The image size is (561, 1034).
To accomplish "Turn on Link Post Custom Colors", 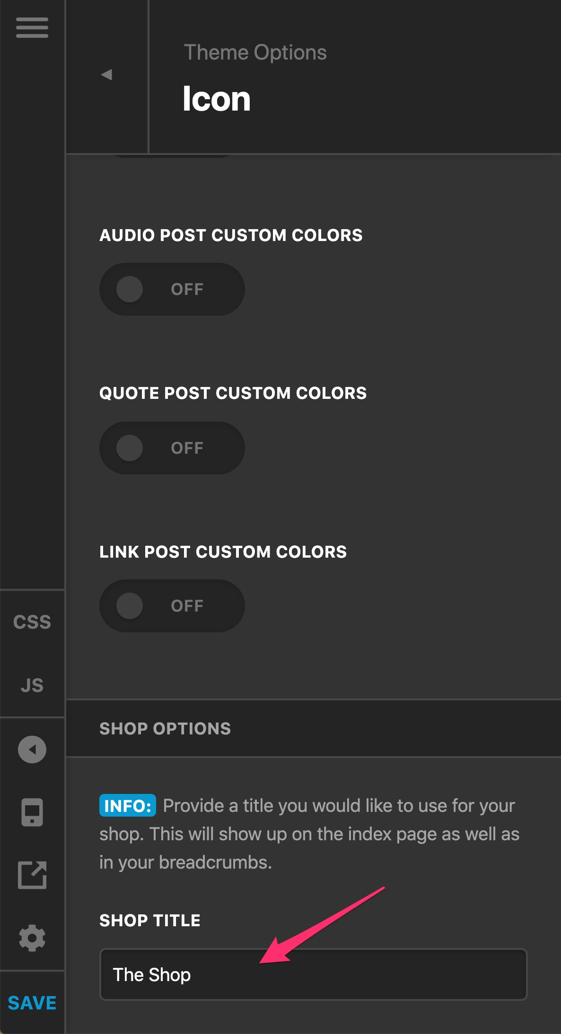I will 172,606.
